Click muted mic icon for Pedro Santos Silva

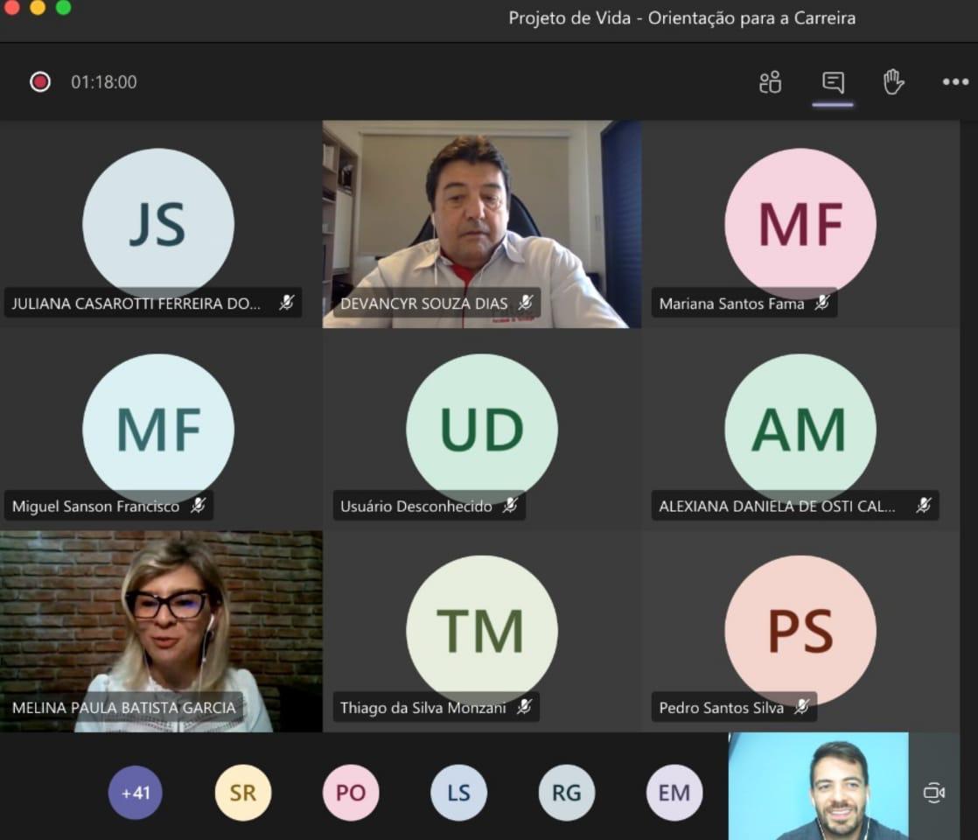point(800,707)
